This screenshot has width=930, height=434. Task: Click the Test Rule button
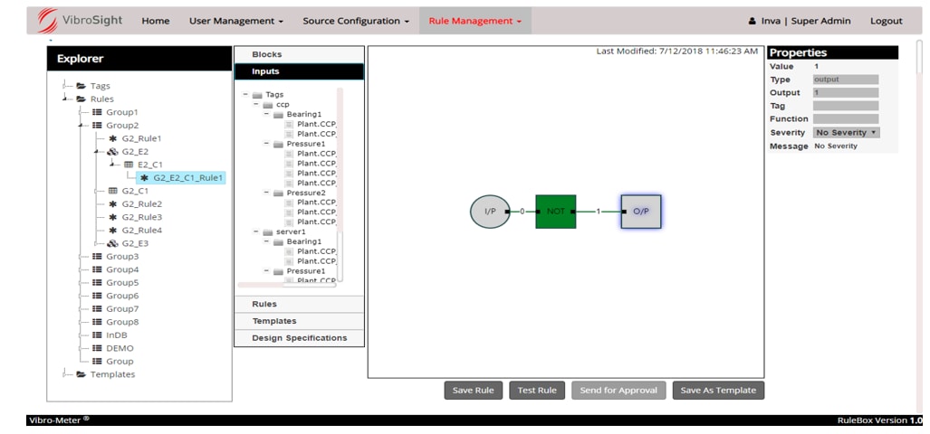click(536, 391)
